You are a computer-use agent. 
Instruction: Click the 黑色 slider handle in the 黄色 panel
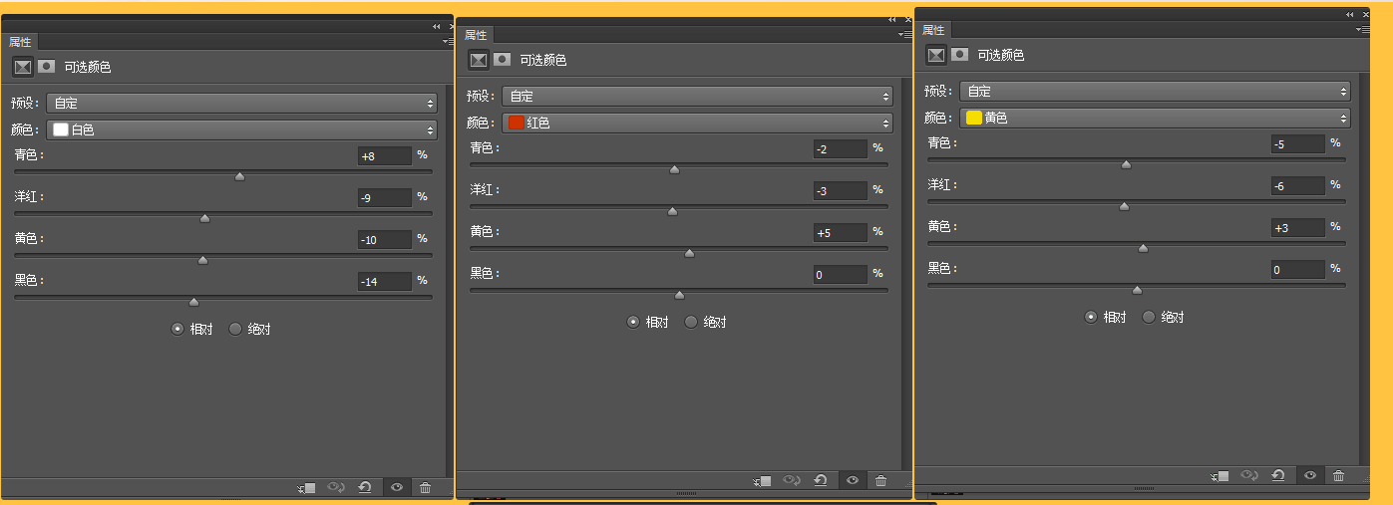pyautogui.click(x=1137, y=290)
